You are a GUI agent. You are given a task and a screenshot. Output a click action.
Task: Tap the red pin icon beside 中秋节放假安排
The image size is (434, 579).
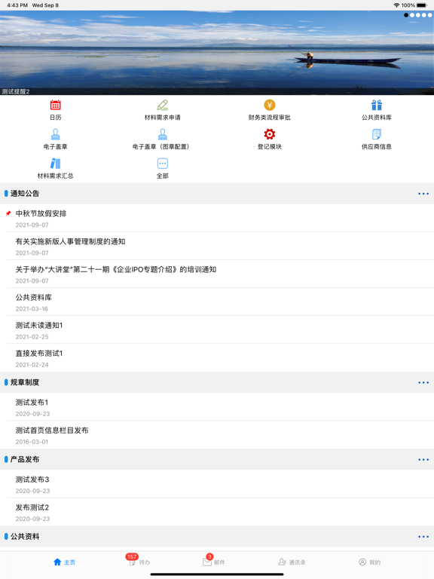pyautogui.click(x=8, y=213)
